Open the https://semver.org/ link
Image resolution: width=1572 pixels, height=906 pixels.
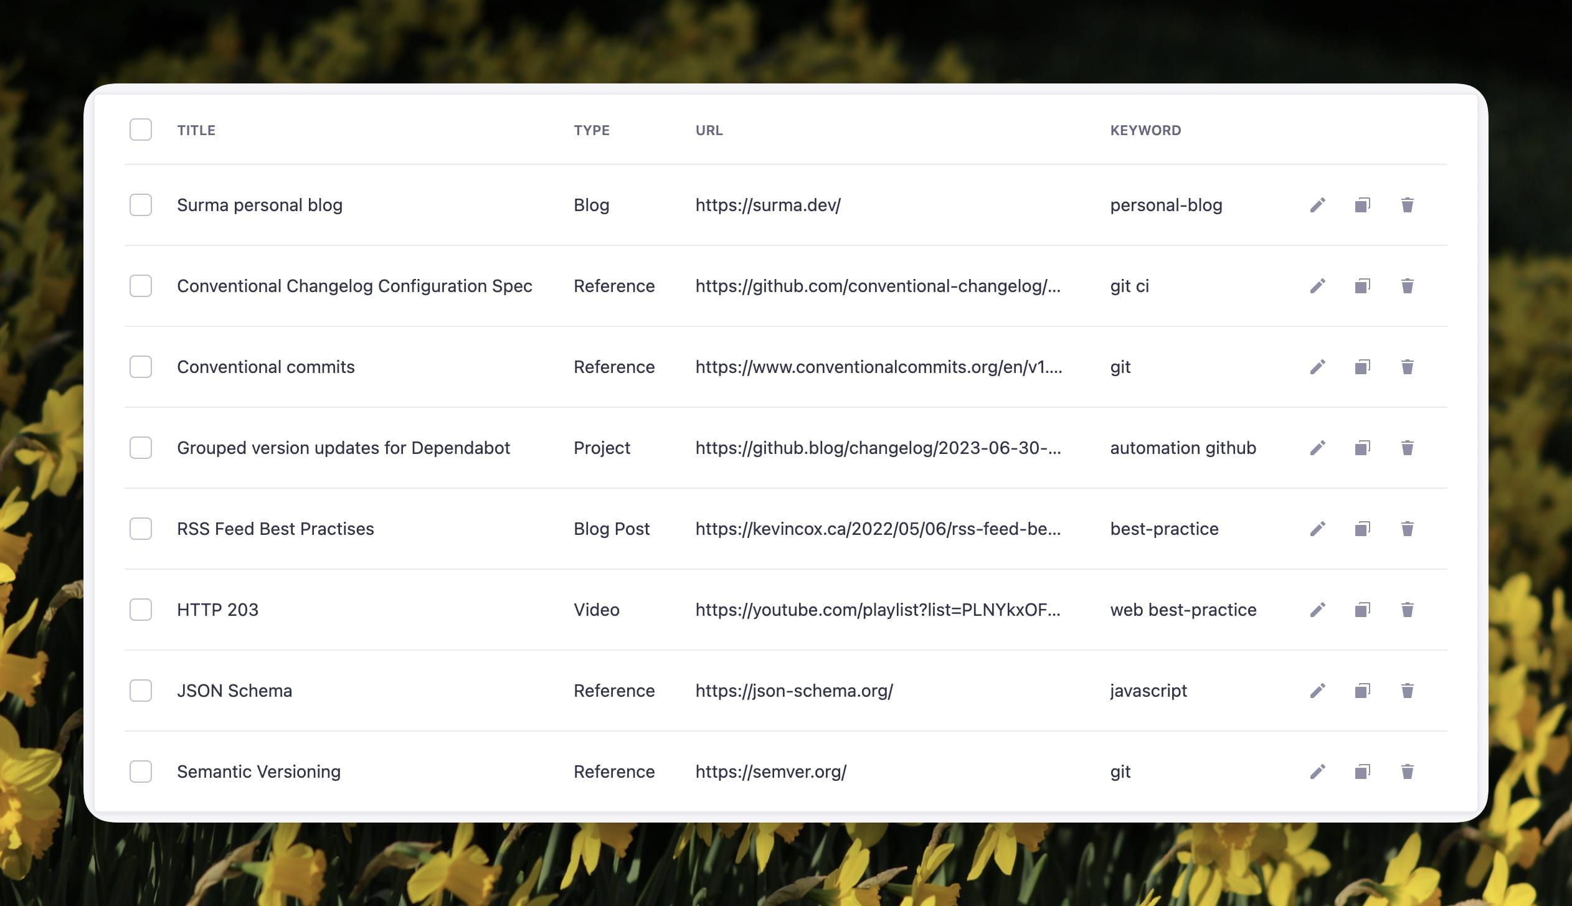770,772
